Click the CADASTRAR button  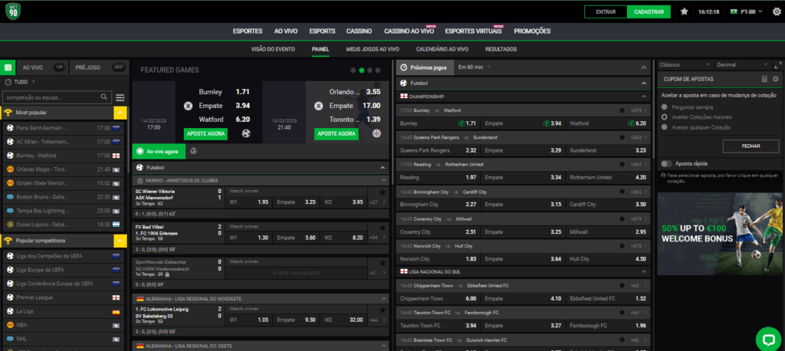(649, 11)
